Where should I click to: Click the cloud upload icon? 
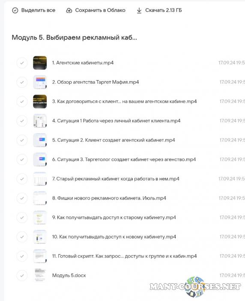[x=69, y=11]
